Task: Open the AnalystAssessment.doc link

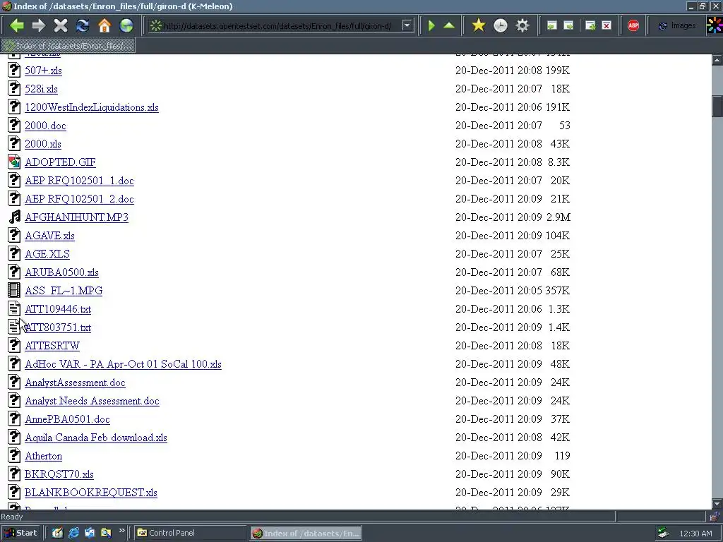Action: coord(75,383)
